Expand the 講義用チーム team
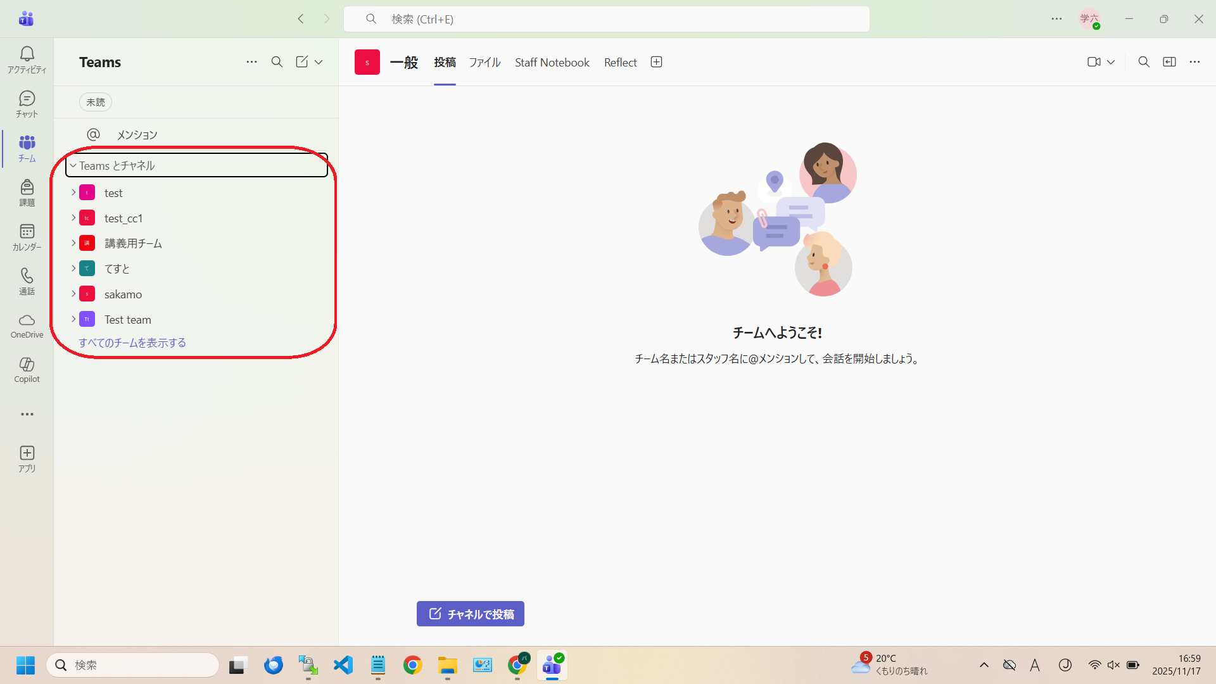Image resolution: width=1216 pixels, height=684 pixels. (x=73, y=243)
